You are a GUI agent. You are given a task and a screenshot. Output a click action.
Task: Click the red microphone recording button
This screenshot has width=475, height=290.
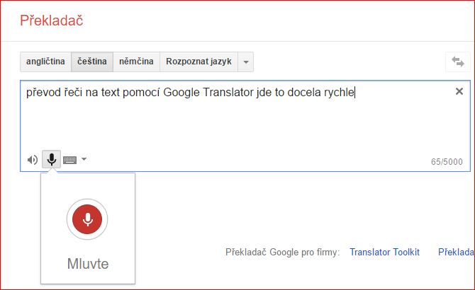[87, 219]
